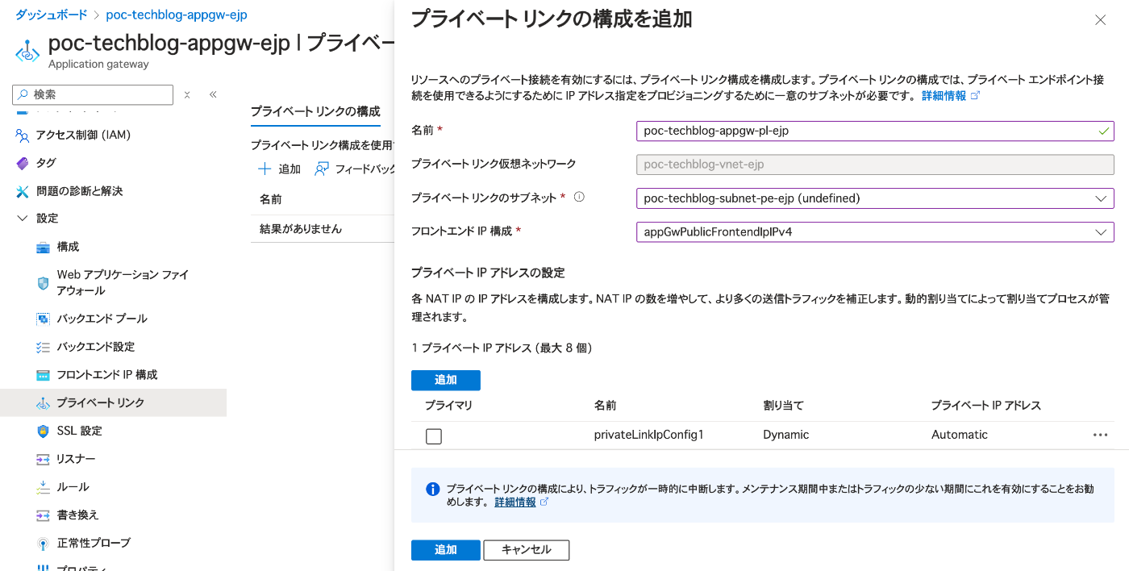
Task: Check the プライマリ checkbox for privateLinkIpConfig1
Action: pyautogui.click(x=433, y=436)
